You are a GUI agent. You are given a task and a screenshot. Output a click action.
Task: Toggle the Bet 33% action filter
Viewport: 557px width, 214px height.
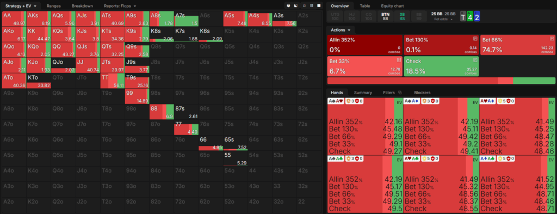(x=365, y=66)
